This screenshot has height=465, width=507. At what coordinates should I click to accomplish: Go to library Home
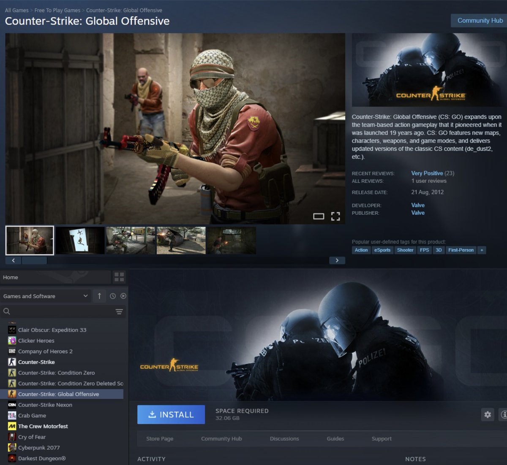[x=55, y=277]
